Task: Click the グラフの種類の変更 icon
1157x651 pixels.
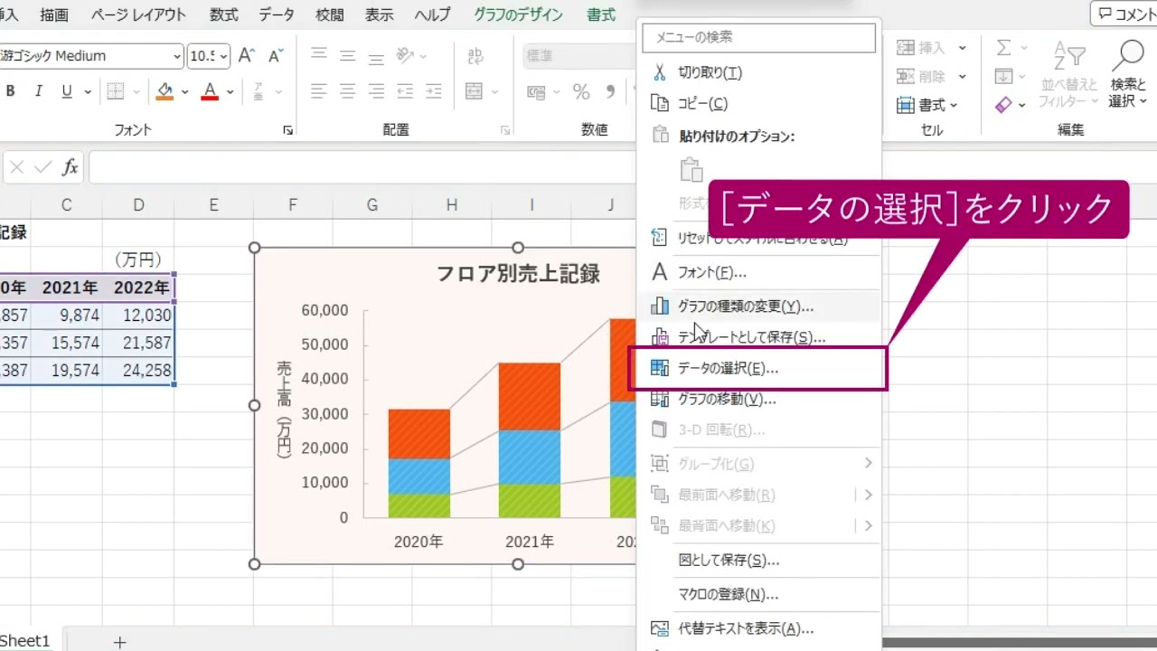Action: pyautogui.click(x=660, y=307)
